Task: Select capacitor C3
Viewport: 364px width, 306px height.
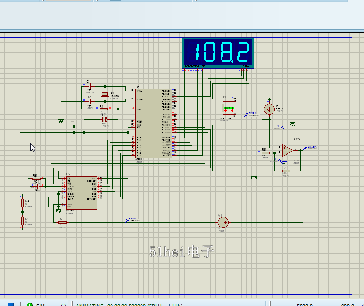Action: 105,119
